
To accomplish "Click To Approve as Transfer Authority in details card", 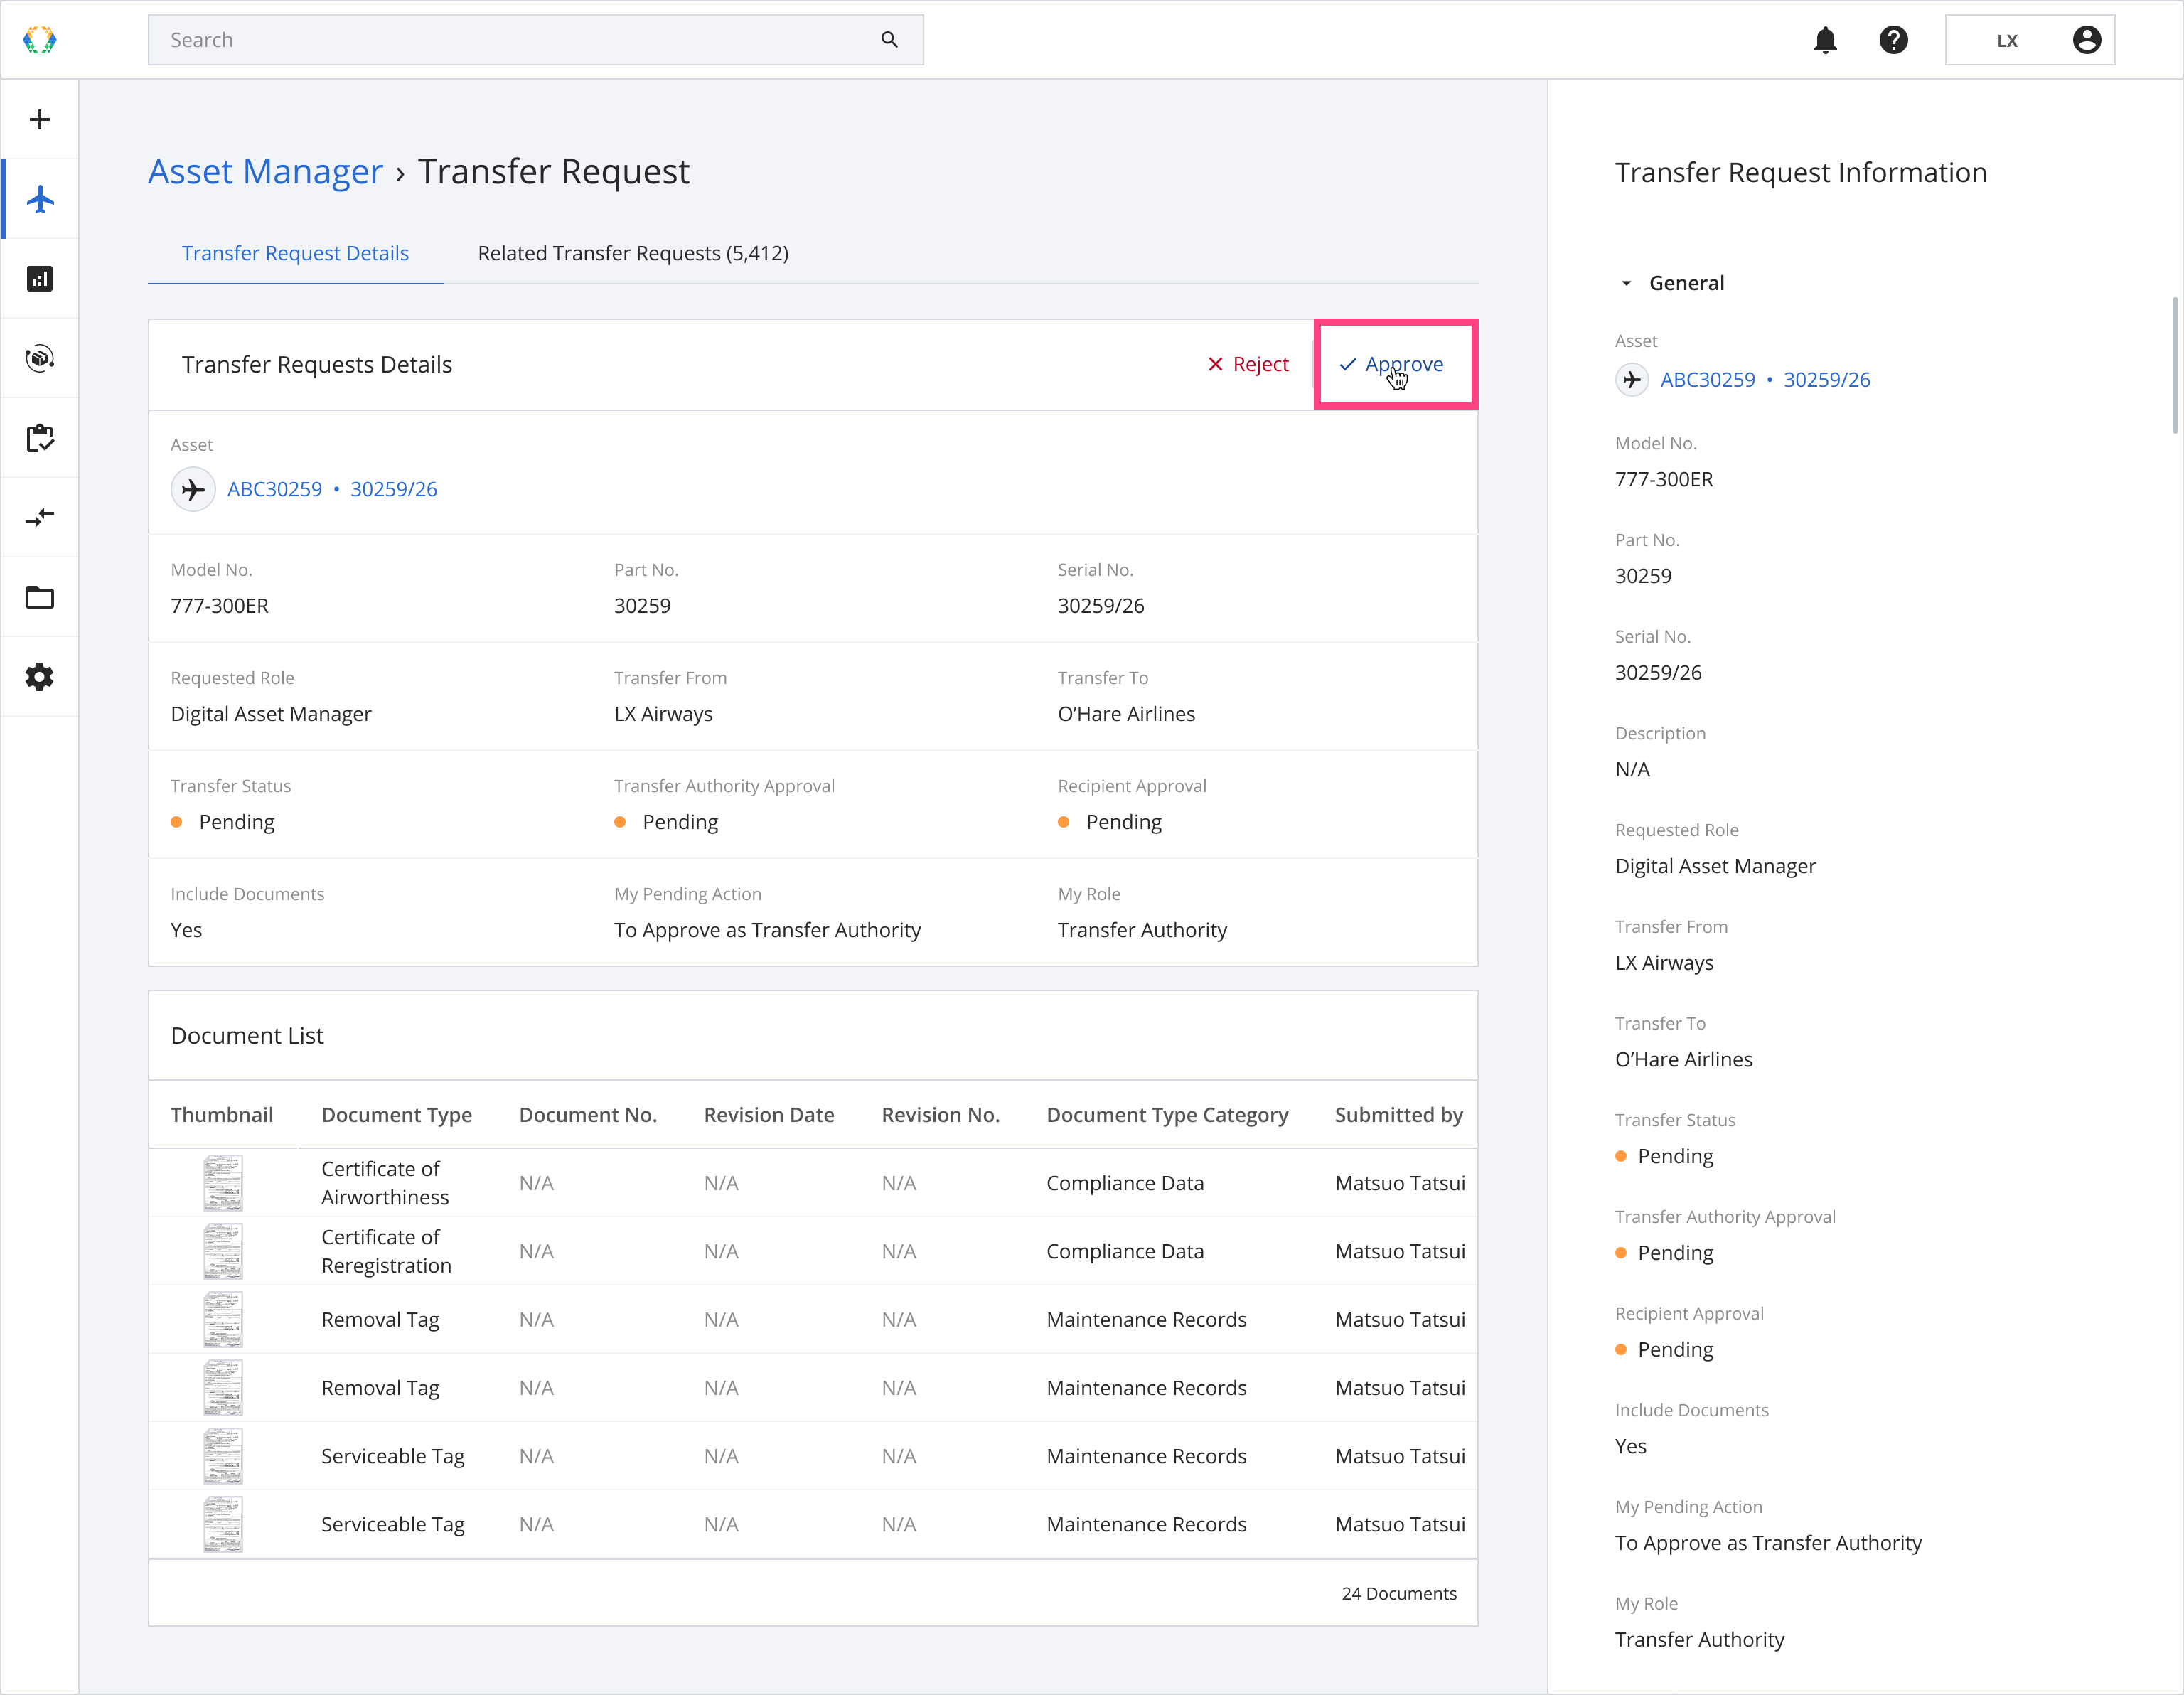I will pos(767,930).
